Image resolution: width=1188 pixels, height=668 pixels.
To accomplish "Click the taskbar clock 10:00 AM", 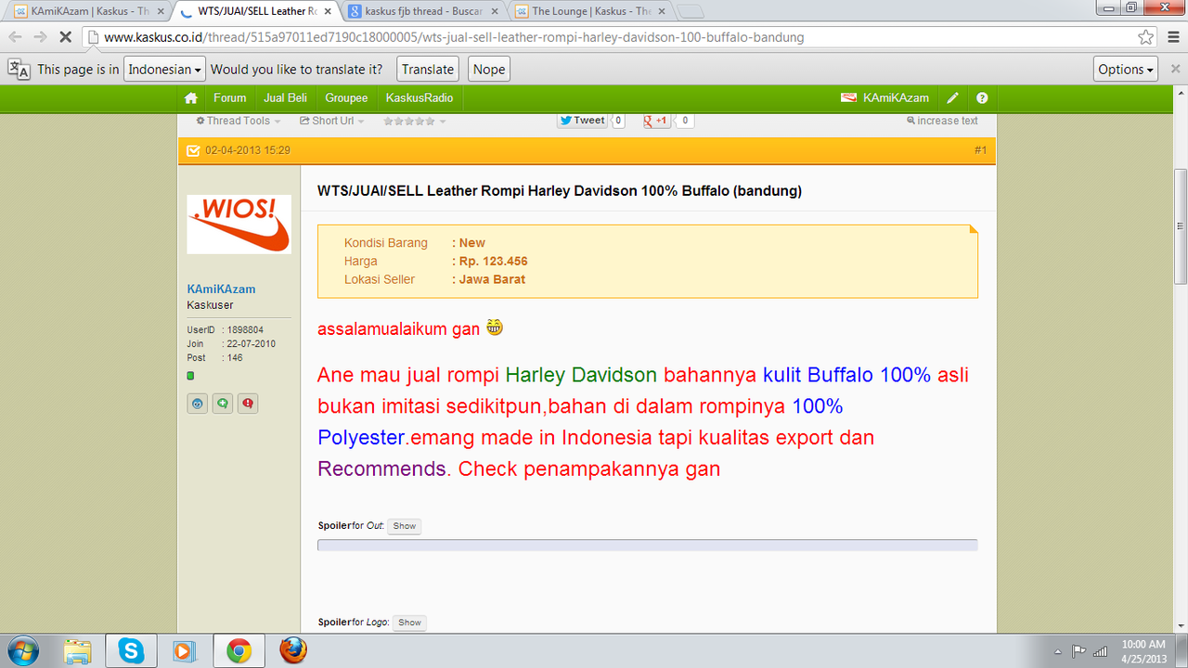I will (1143, 644).
